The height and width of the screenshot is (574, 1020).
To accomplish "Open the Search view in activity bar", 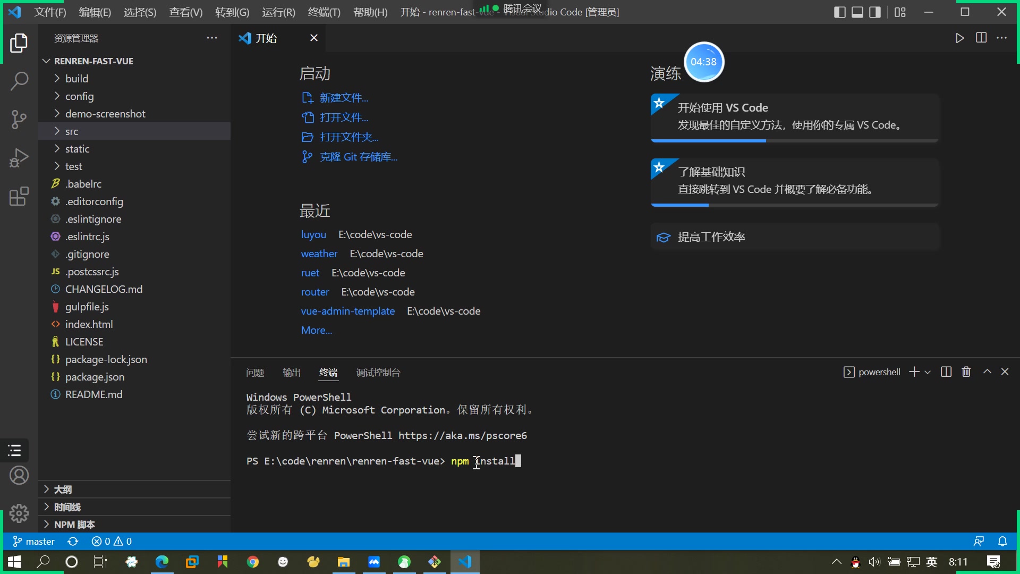I will coord(19,81).
